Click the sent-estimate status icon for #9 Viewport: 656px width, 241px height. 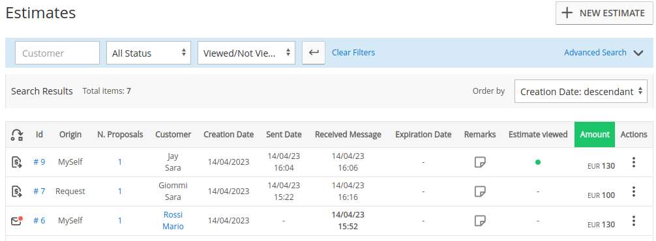(x=16, y=162)
